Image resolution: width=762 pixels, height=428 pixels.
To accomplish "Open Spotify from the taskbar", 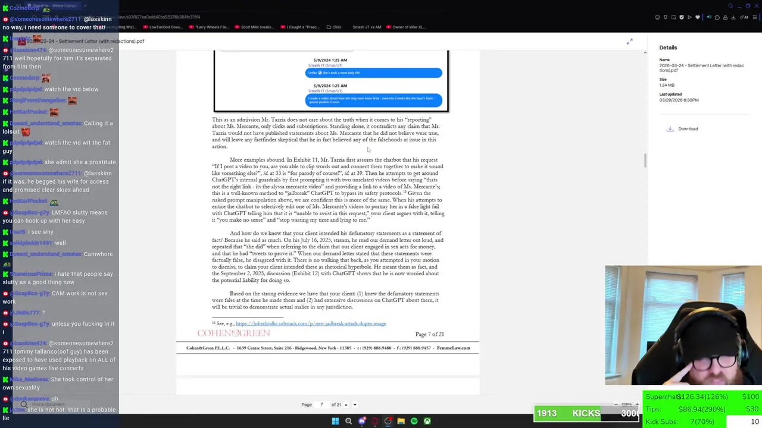I will point(414,421).
